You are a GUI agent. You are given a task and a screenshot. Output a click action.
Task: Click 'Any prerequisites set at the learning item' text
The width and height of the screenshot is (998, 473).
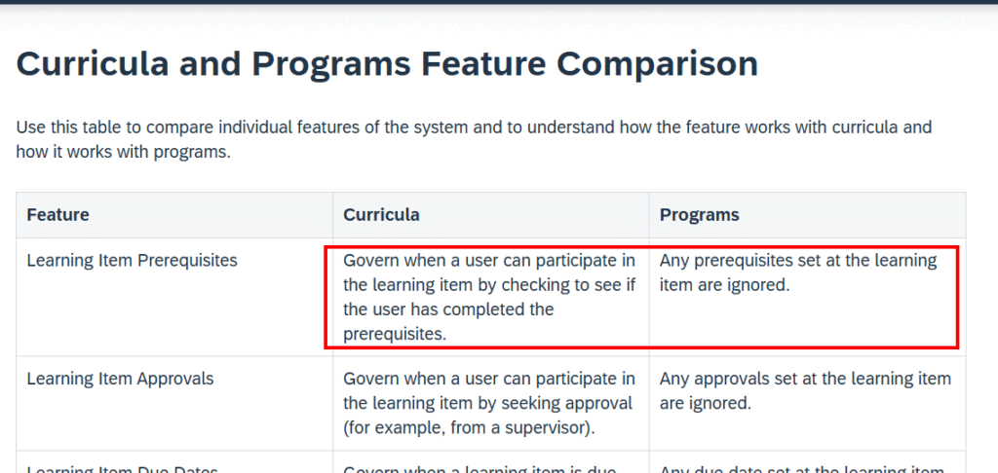[x=797, y=261]
